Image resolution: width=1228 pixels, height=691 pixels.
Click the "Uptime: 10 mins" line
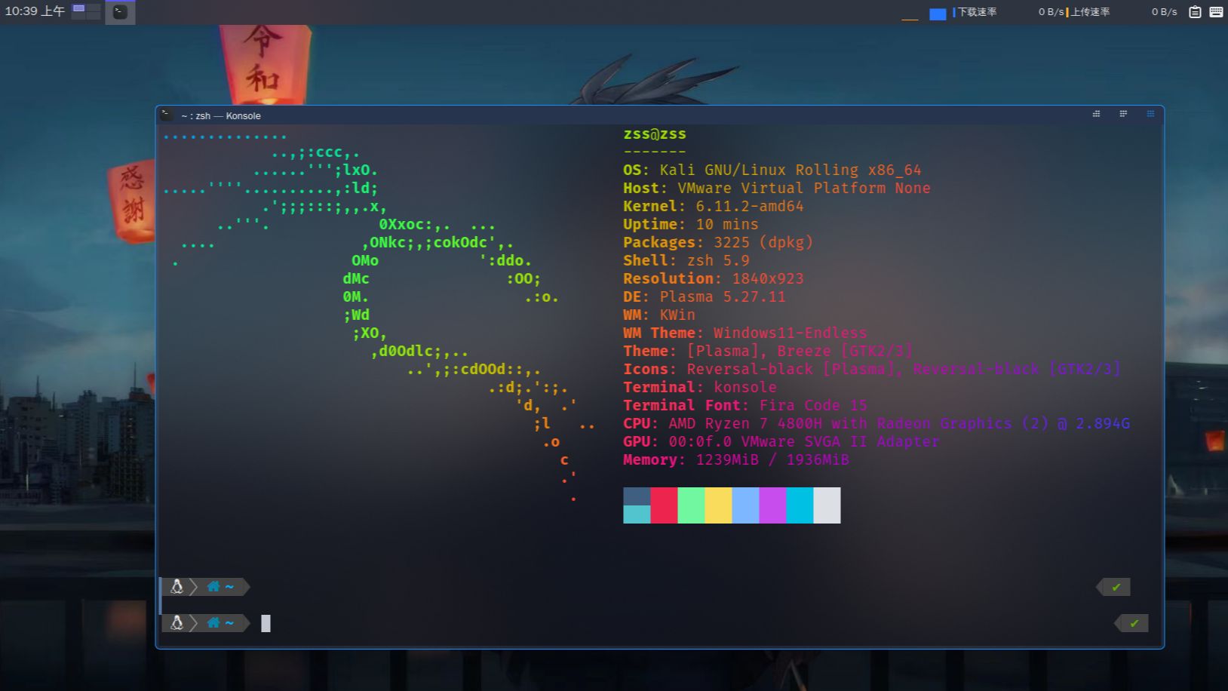point(691,225)
